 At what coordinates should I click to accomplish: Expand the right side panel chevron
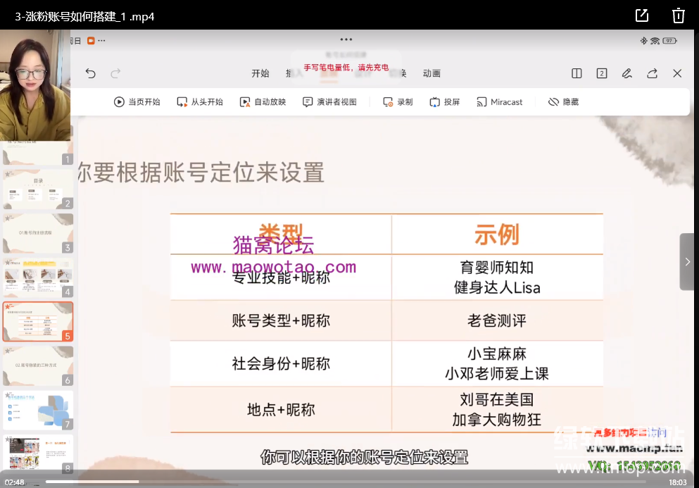click(x=687, y=262)
